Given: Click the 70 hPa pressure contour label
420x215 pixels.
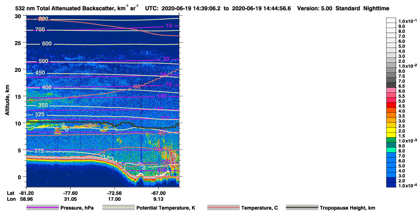Looking at the screenshot, I should (169, 85).
